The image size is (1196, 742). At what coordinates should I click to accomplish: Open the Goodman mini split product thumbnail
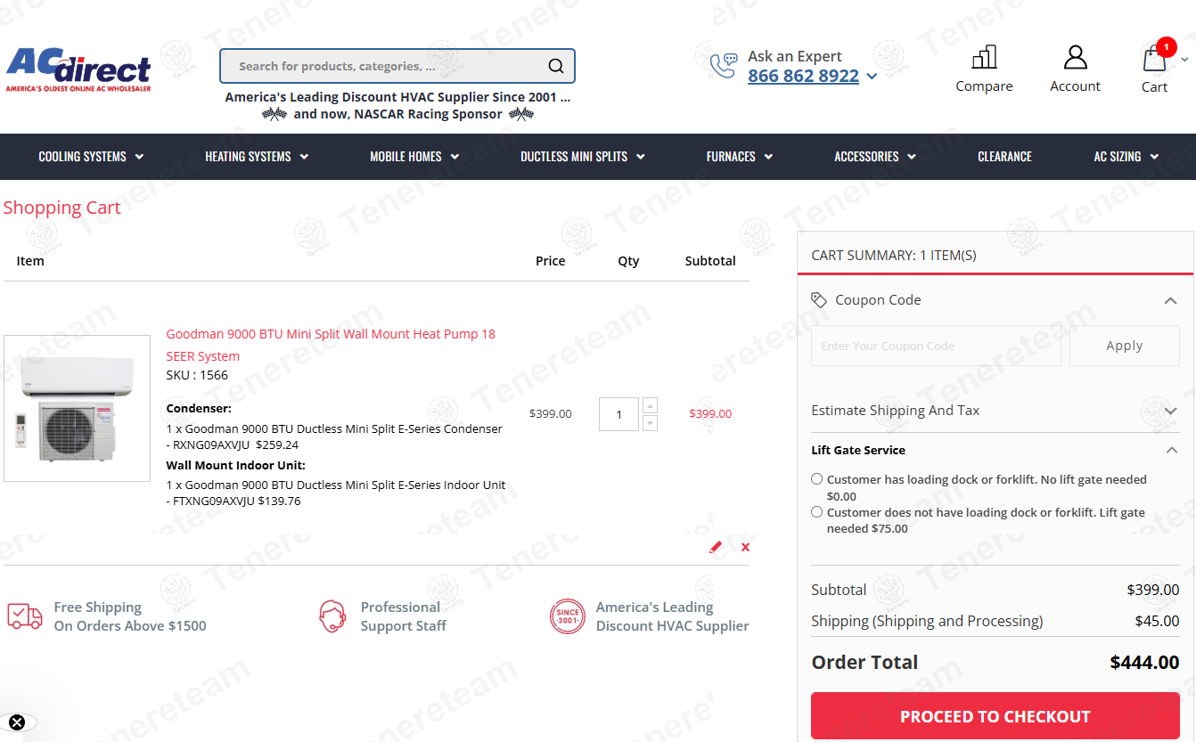[78, 408]
